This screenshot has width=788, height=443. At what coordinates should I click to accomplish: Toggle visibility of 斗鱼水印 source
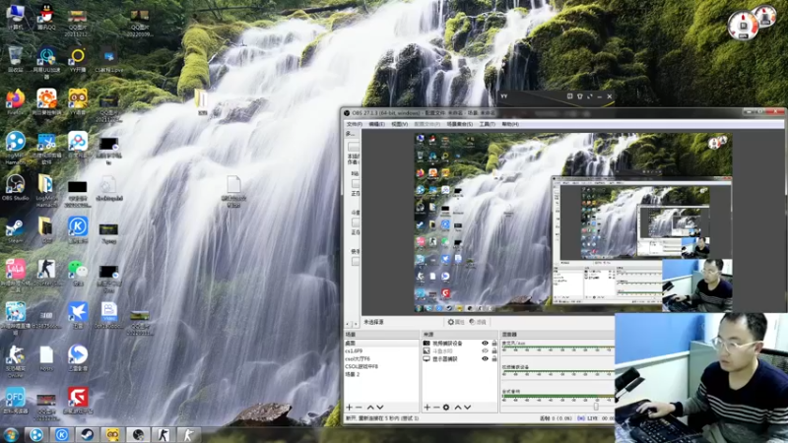485,351
